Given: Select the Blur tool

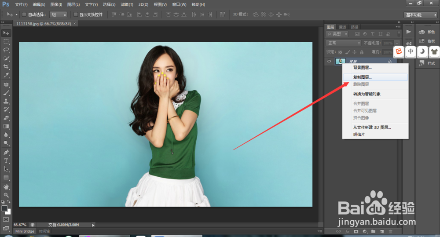Looking at the screenshot, I should tap(6, 135).
